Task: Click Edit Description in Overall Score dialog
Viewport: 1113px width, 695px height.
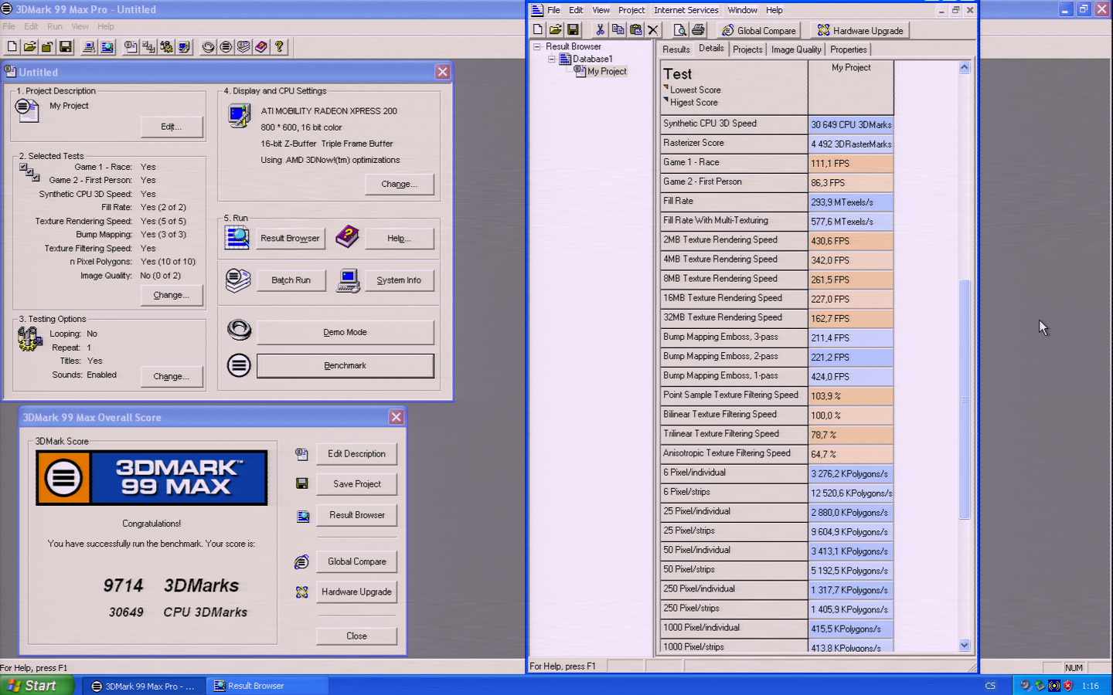Action: click(x=356, y=454)
